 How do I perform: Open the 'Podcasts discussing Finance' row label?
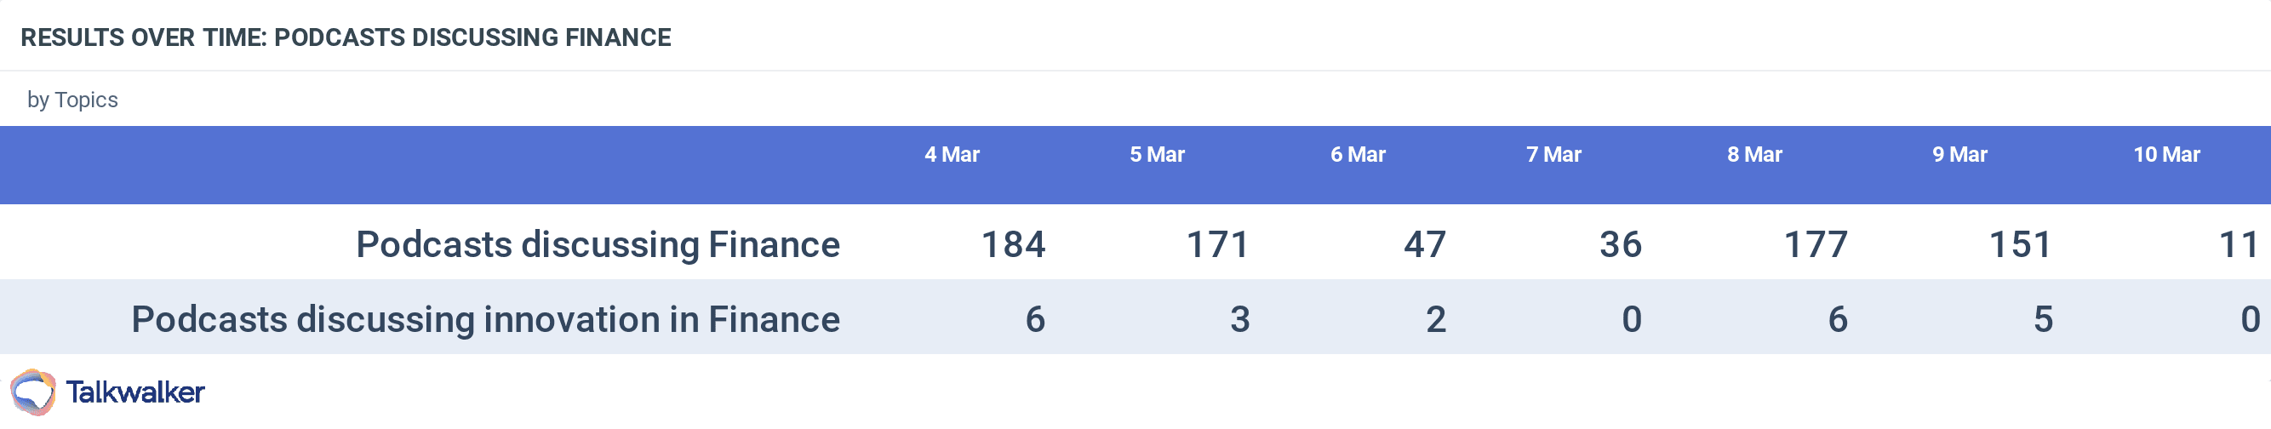coord(598,244)
